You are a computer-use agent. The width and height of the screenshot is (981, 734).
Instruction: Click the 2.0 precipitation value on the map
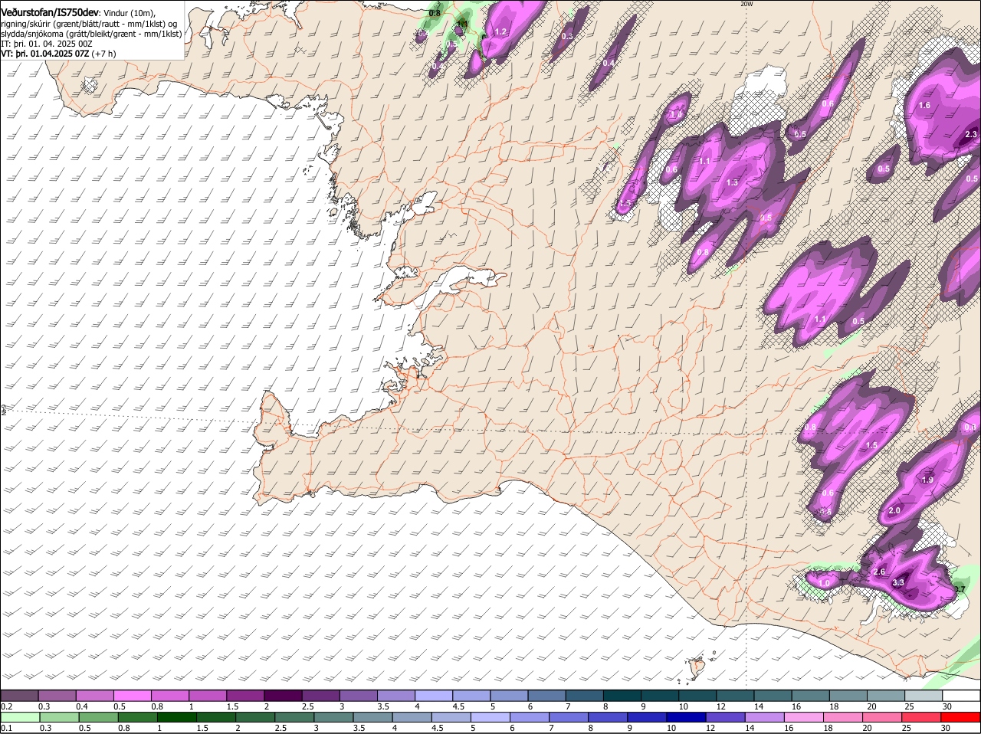[x=894, y=511]
